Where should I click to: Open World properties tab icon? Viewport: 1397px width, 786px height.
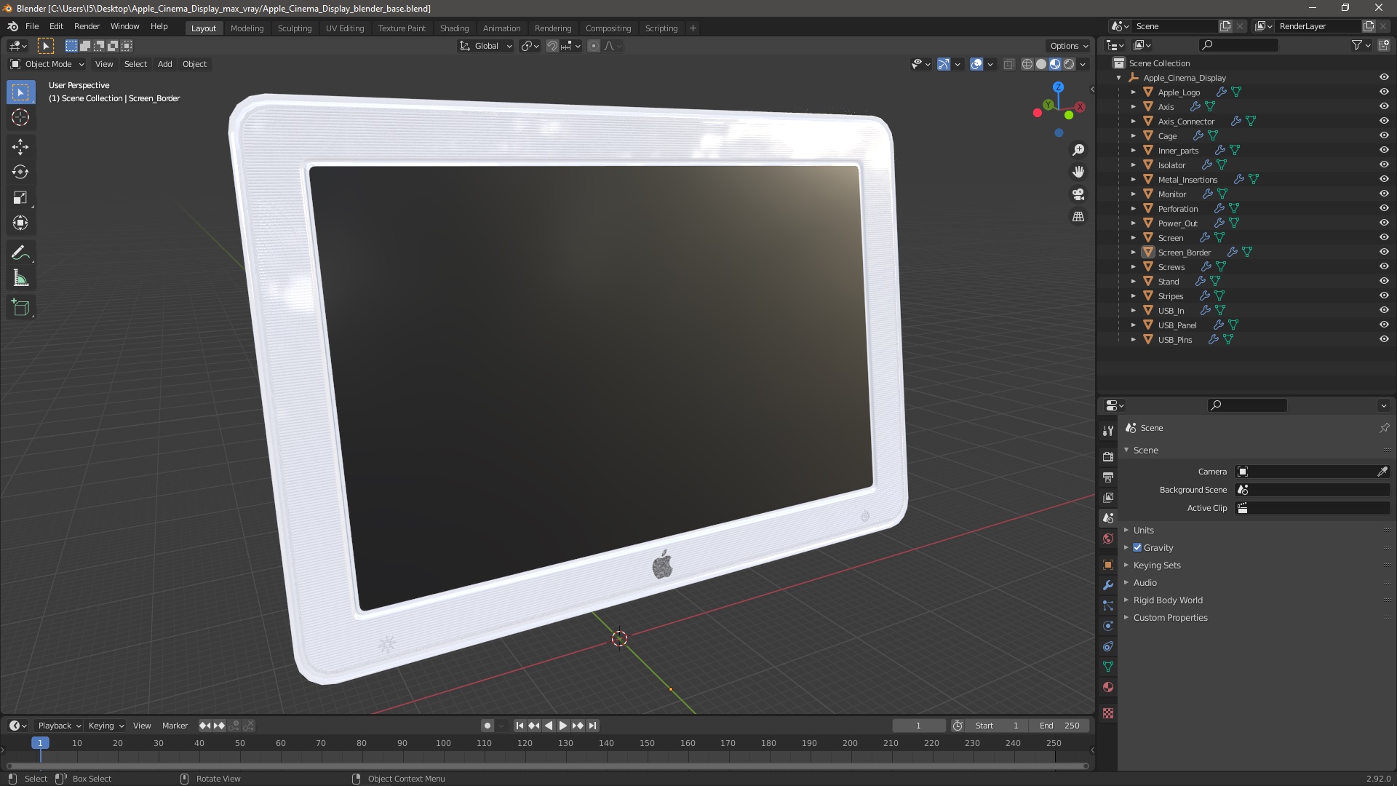pyautogui.click(x=1108, y=539)
